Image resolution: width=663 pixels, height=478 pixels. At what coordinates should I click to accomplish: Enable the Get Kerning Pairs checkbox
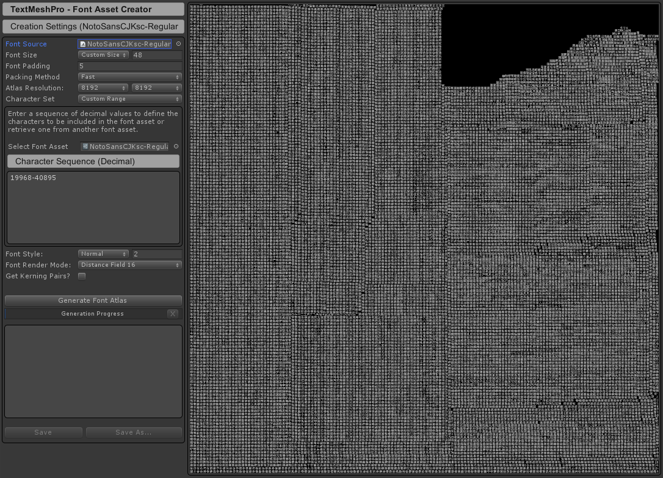(82, 276)
